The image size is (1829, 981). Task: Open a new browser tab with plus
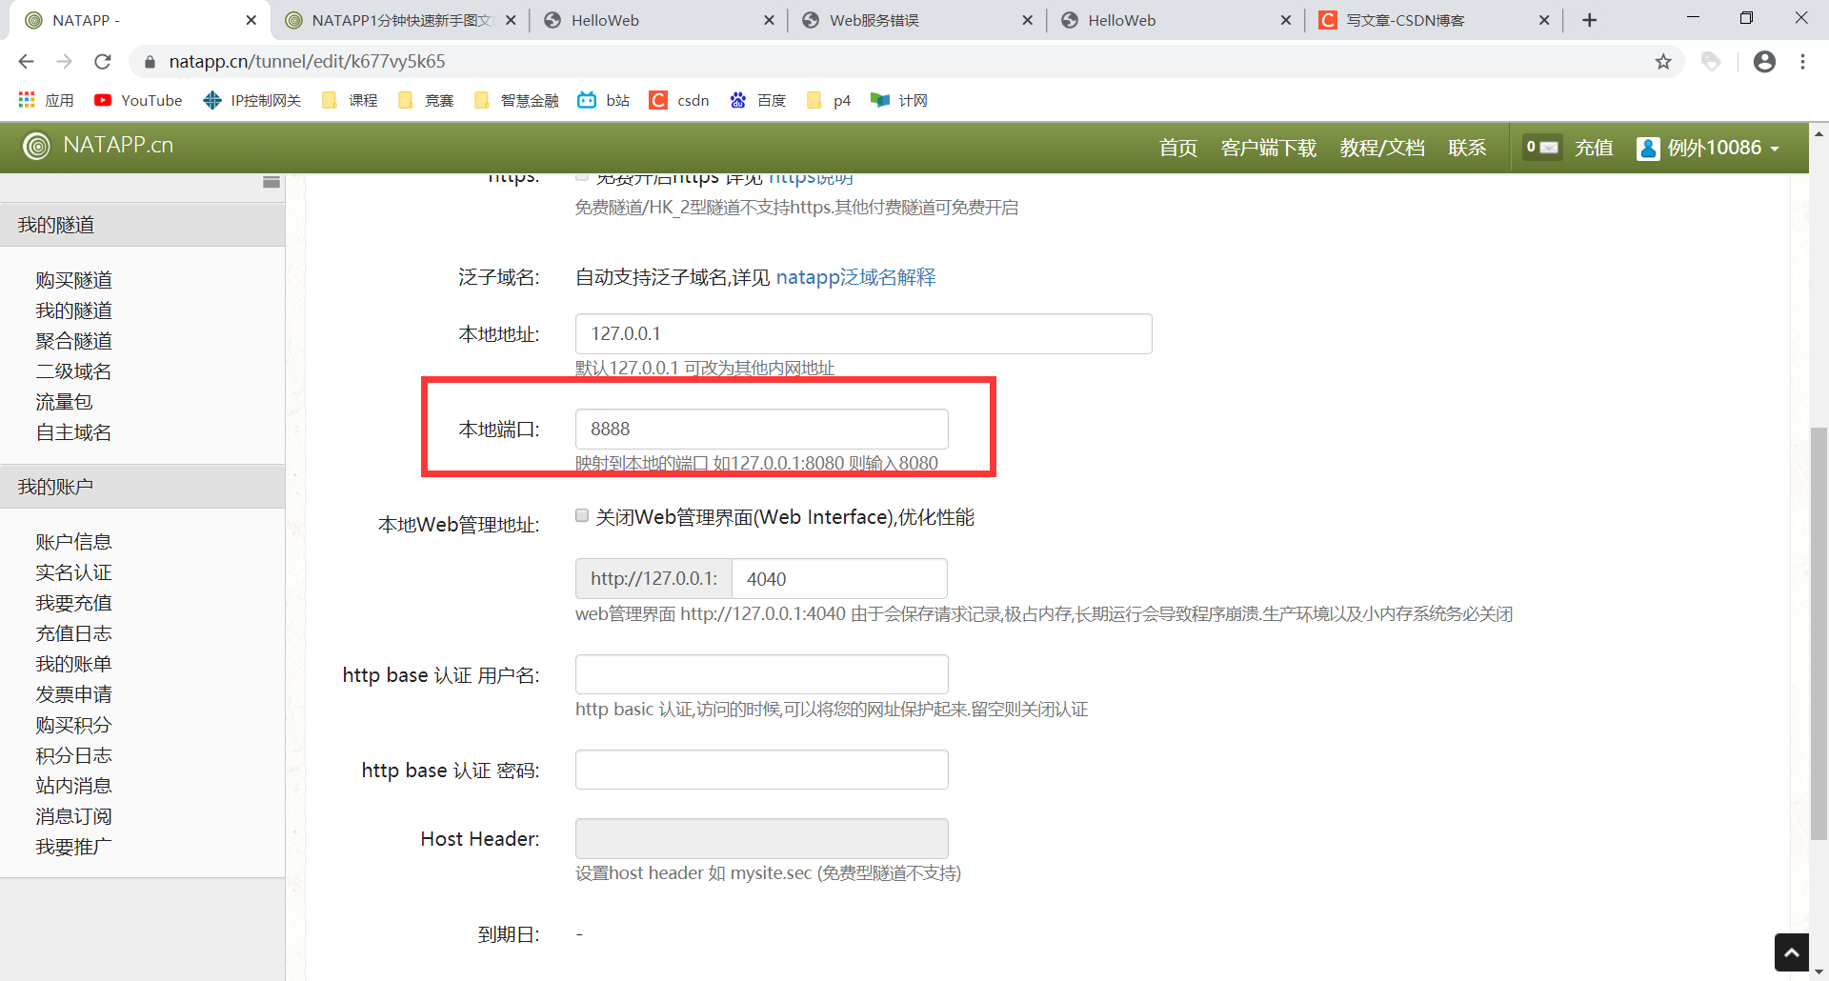[x=1589, y=20]
